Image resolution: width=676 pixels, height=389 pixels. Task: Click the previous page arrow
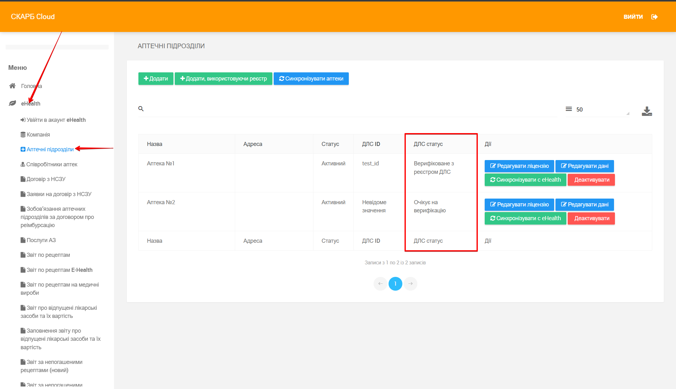[x=380, y=284]
